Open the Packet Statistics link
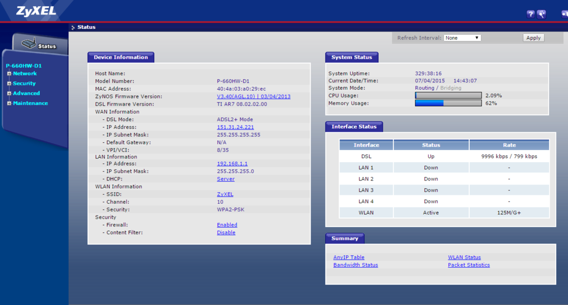Image resolution: width=568 pixels, height=305 pixels. (x=469, y=265)
